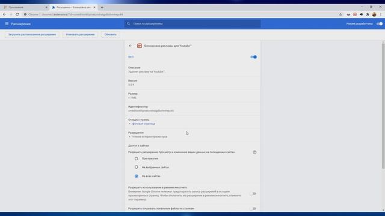
Task: Open the Extensions puzzle-piece menu
Action: [x=368, y=14]
